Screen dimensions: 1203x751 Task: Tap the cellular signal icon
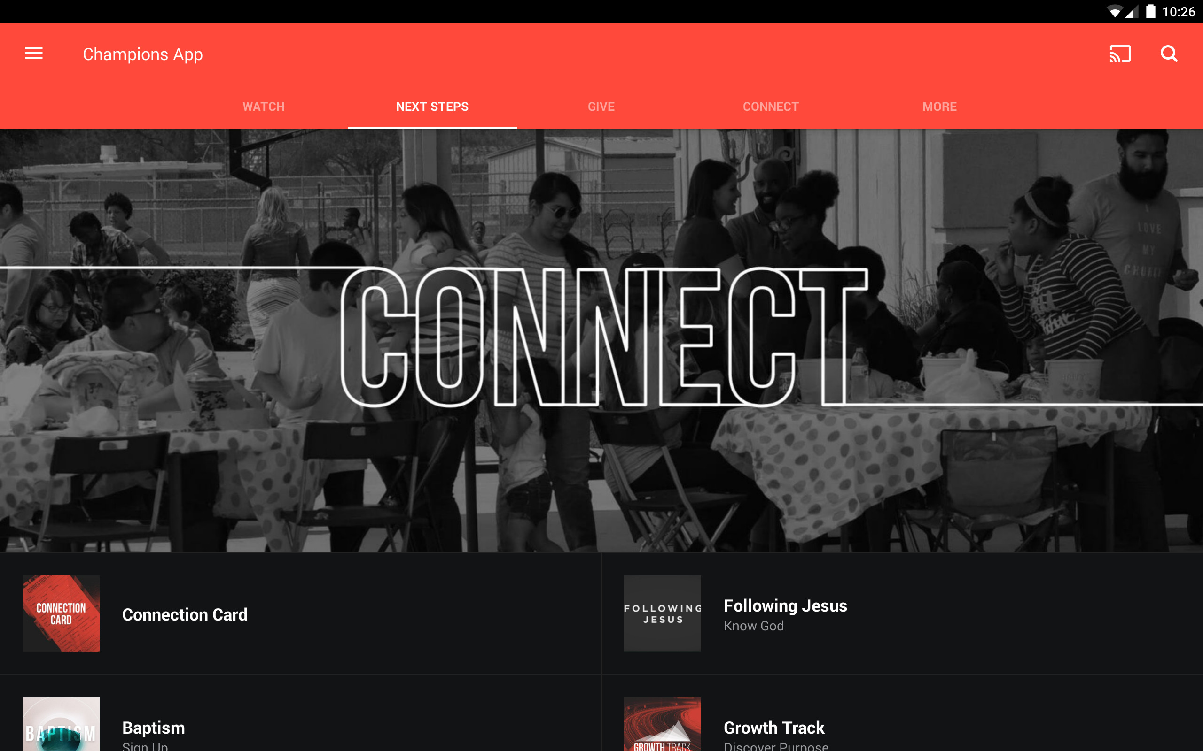pos(1132,12)
